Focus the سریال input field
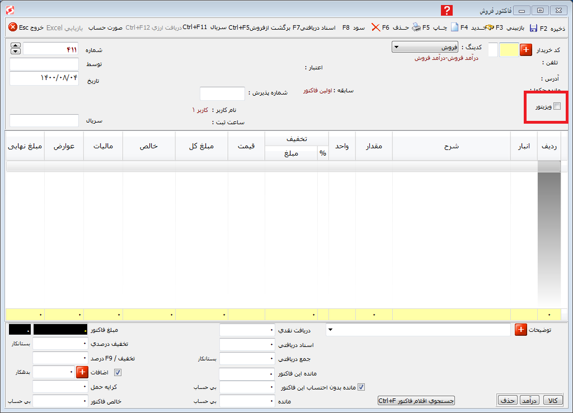573x413 pixels. pos(44,121)
